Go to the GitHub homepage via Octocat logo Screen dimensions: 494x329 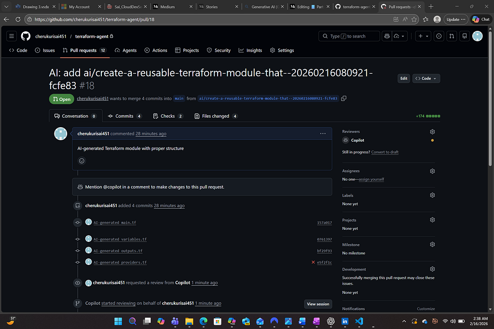click(x=26, y=36)
